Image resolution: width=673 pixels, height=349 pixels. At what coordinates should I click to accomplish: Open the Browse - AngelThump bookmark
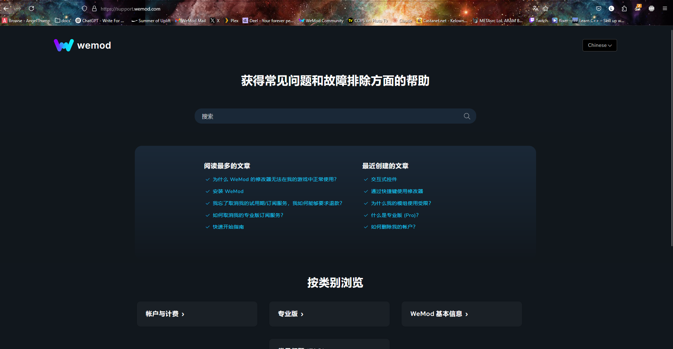click(x=26, y=21)
